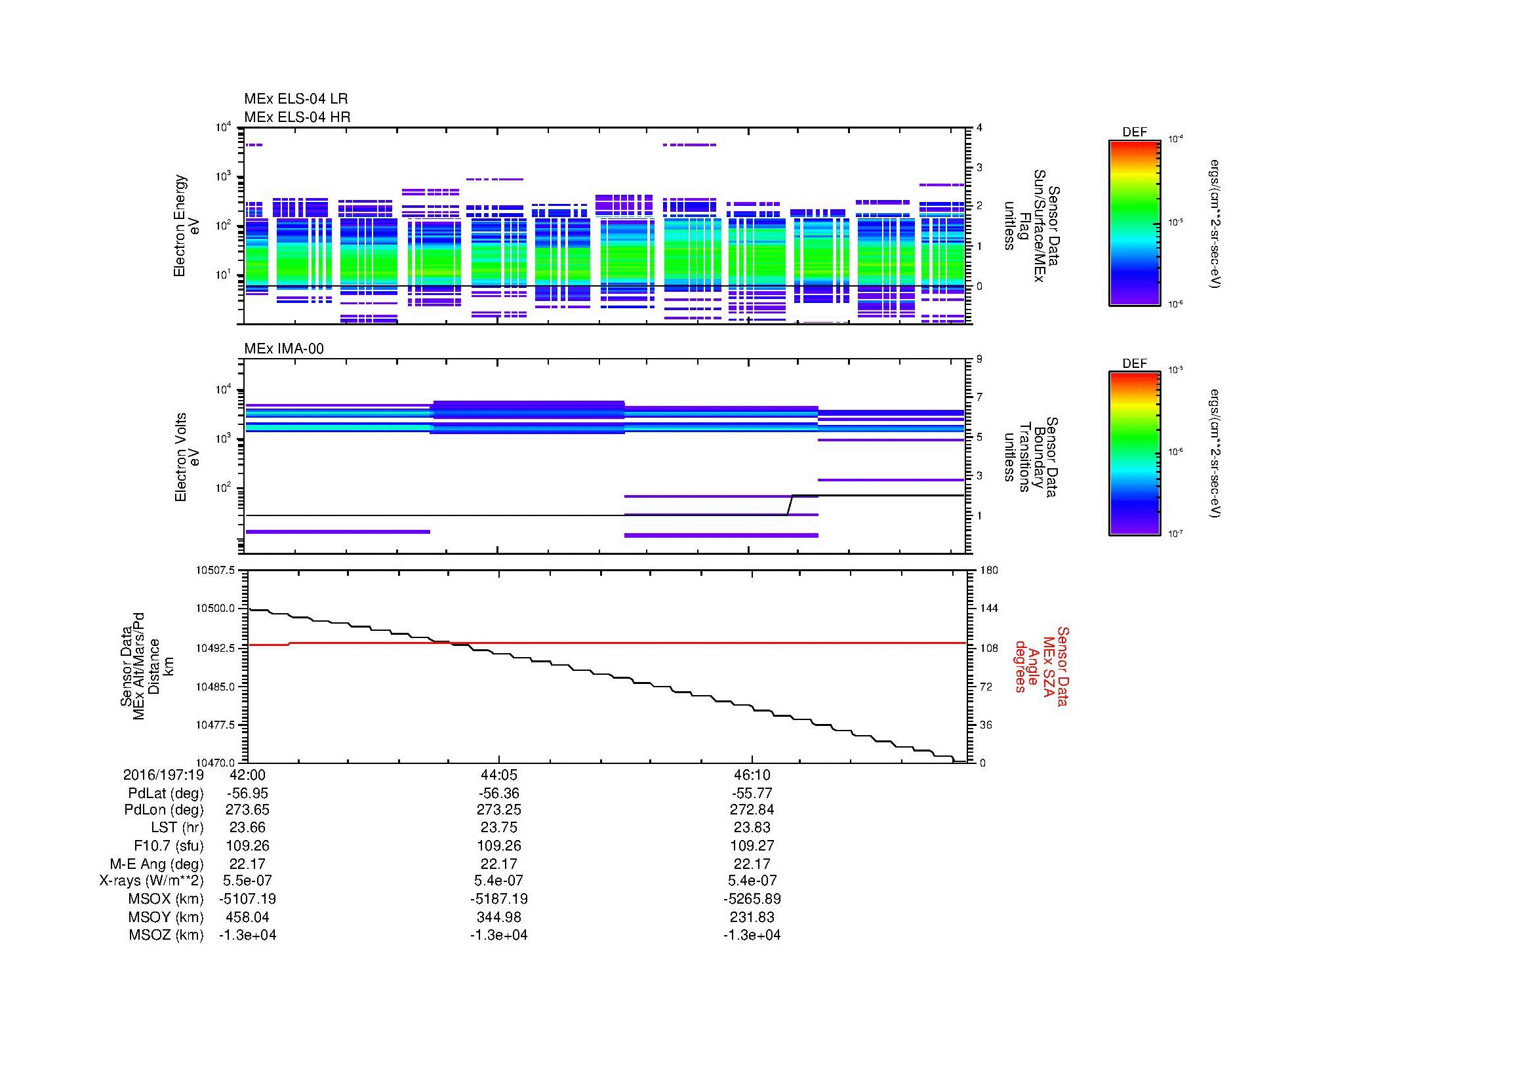Click the black stepped altitude curve

pos(607,685)
